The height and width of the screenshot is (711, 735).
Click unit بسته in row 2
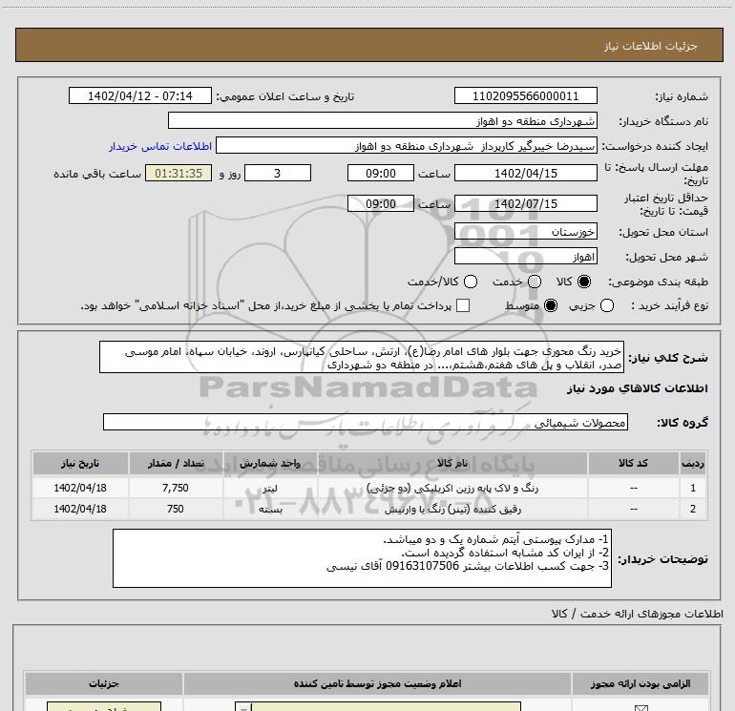pos(270,509)
